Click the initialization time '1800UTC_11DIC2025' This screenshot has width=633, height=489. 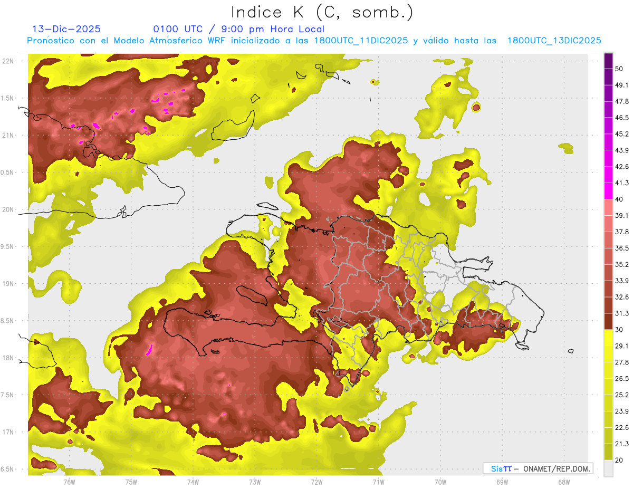tap(361, 41)
